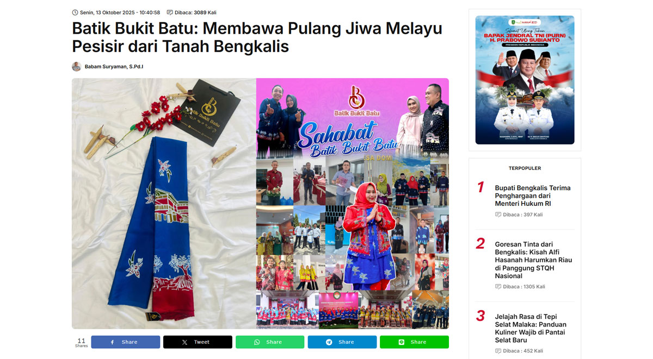Click the comment icon beside Dibaca 3089 Kali
Screen dimensions: 653x359
tap(170, 12)
